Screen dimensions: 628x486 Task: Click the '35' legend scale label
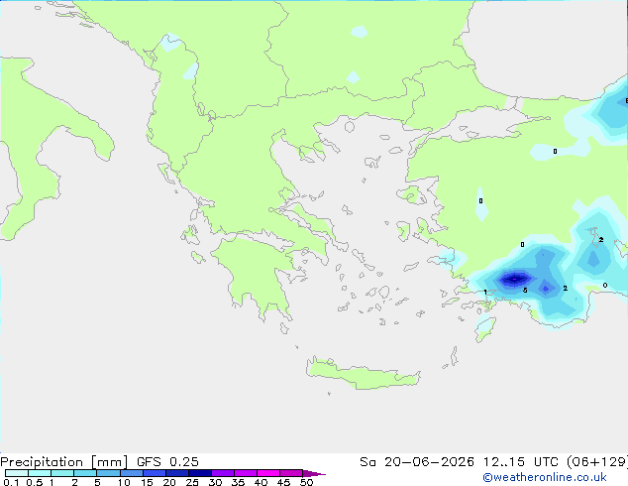(238, 482)
